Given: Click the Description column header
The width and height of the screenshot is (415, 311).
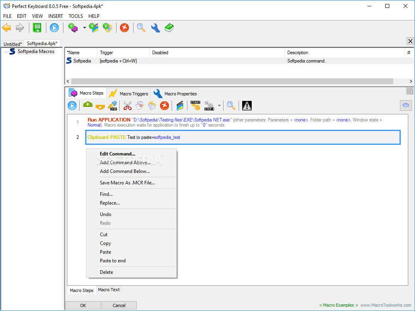Looking at the screenshot, I should (x=345, y=53).
